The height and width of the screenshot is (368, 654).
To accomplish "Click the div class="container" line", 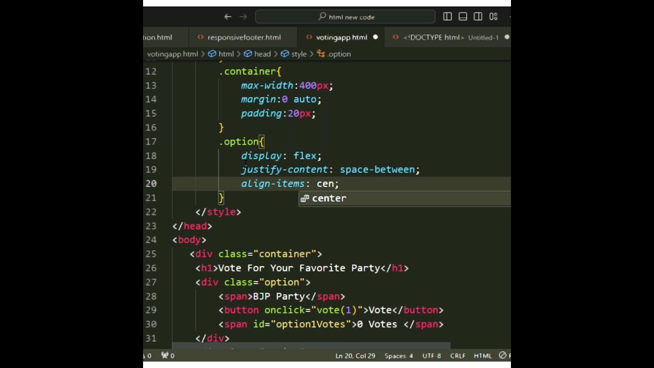I will coord(256,254).
